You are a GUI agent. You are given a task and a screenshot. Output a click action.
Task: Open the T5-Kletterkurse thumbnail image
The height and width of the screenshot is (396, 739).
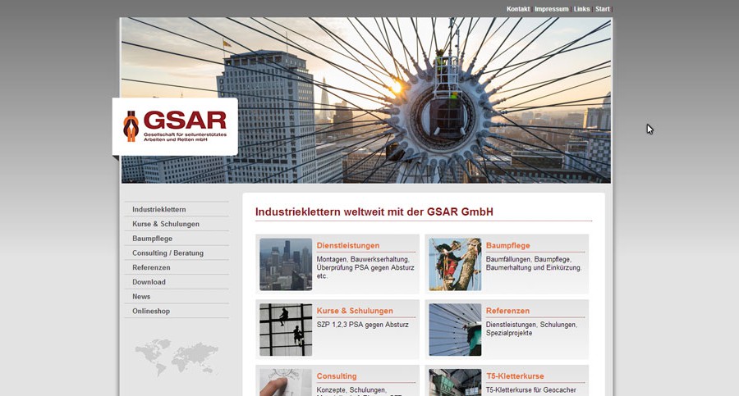pyautogui.click(x=455, y=382)
